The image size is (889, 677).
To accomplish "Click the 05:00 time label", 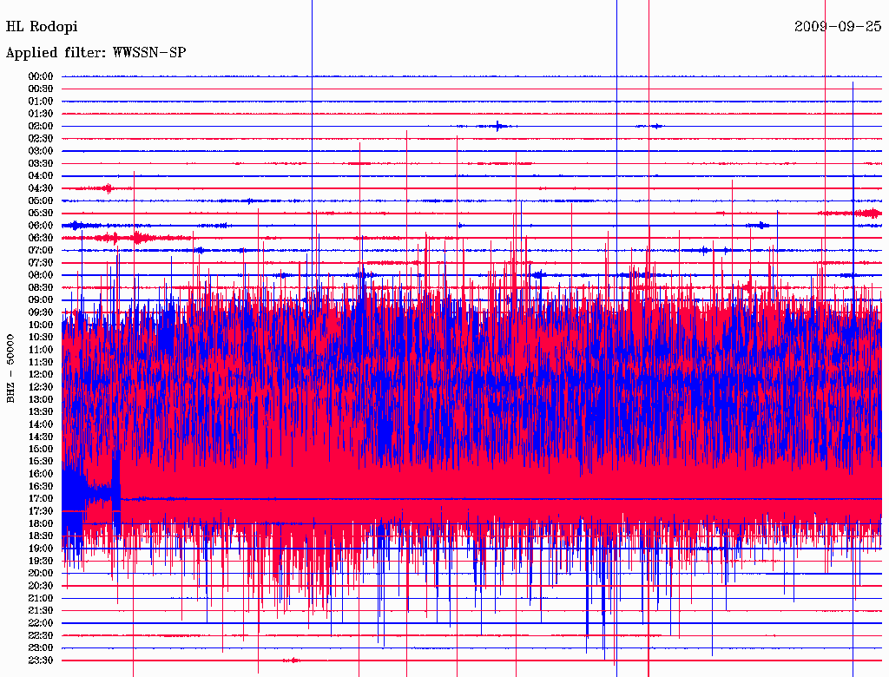I will point(40,200).
